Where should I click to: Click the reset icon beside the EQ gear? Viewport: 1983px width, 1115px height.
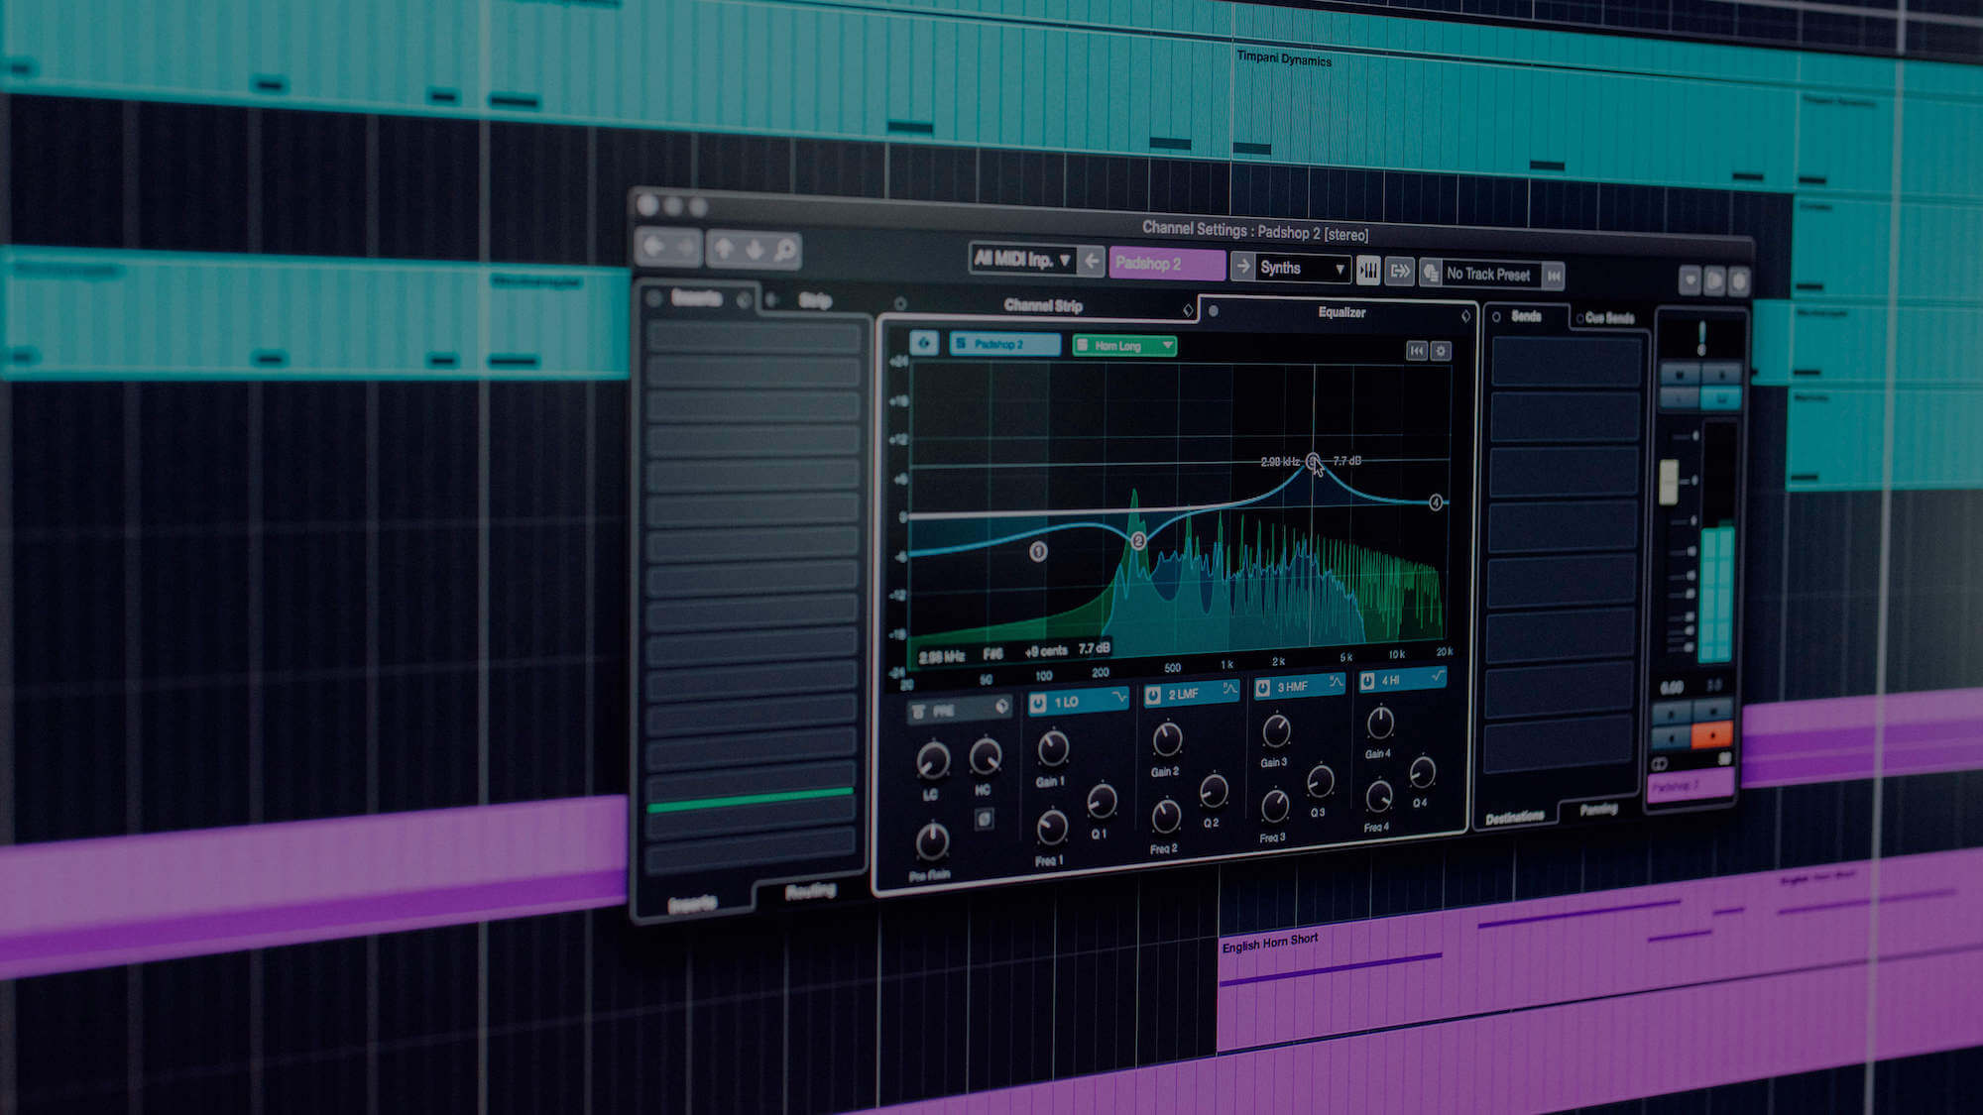pyautogui.click(x=1419, y=349)
